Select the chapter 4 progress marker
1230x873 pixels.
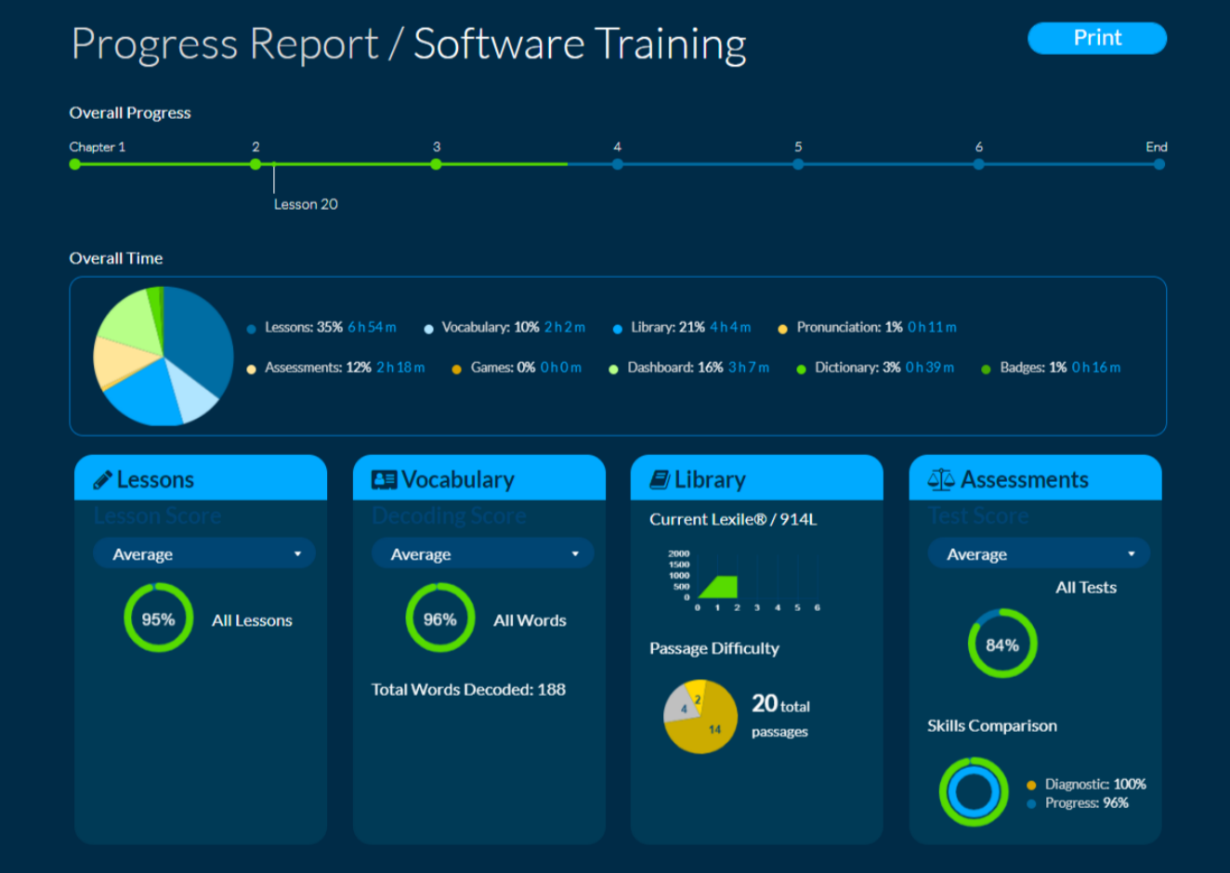coord(617,164)
